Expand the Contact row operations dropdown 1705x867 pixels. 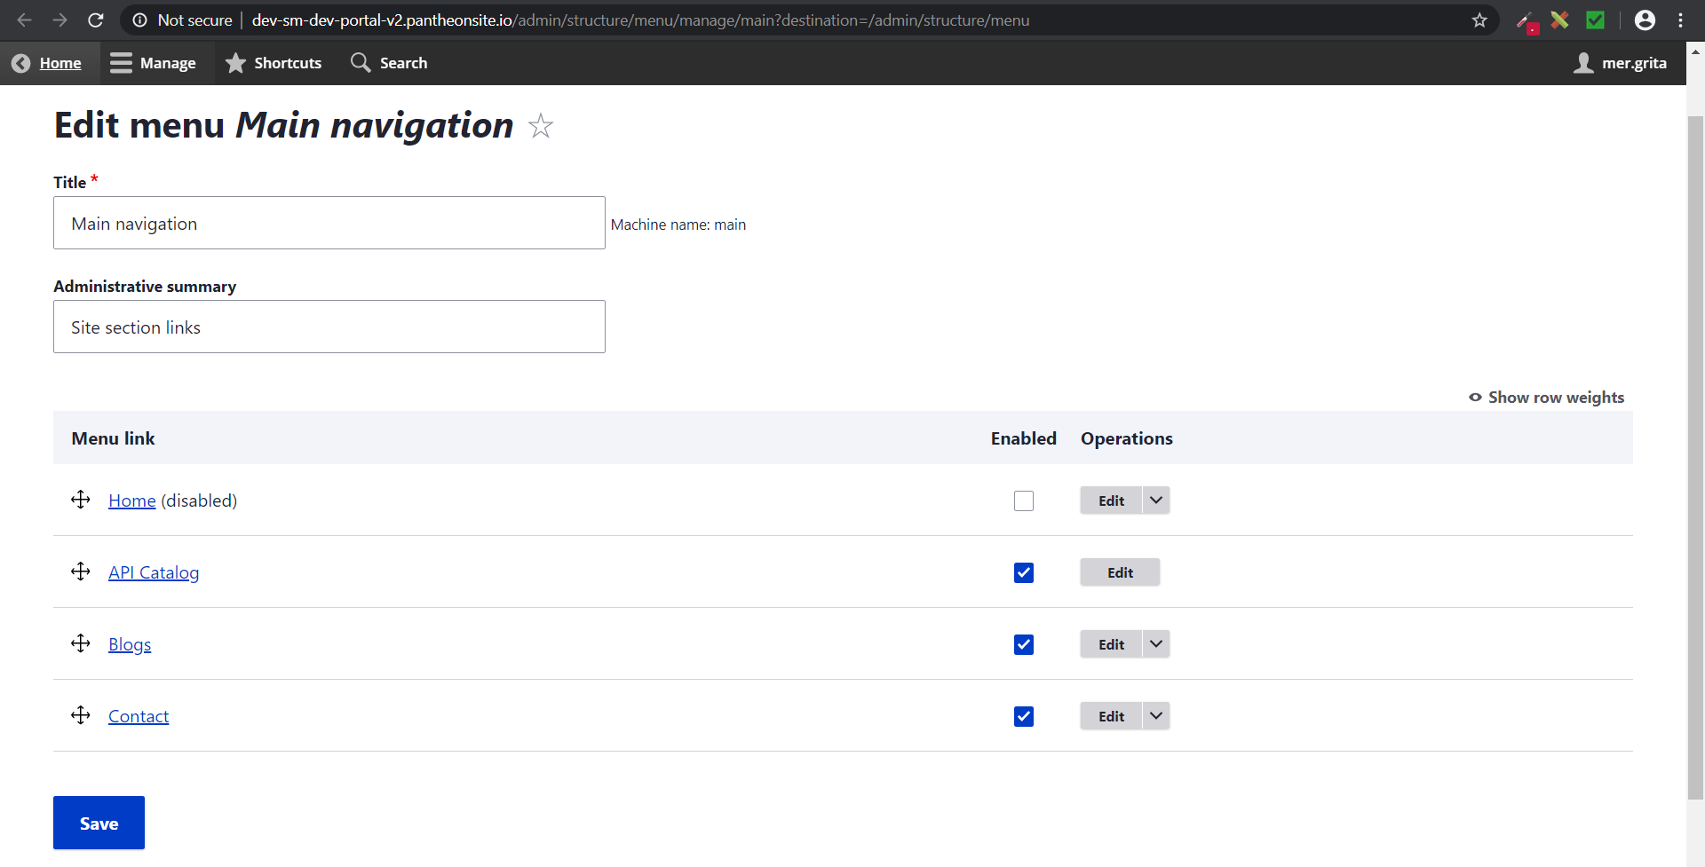coord(1155,716)
